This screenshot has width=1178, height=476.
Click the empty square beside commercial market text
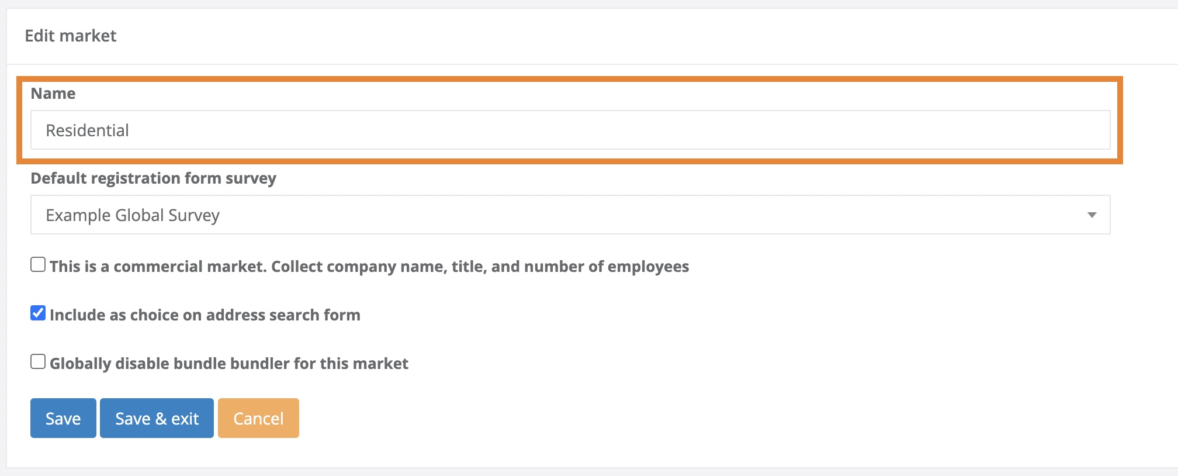point(38,265)
